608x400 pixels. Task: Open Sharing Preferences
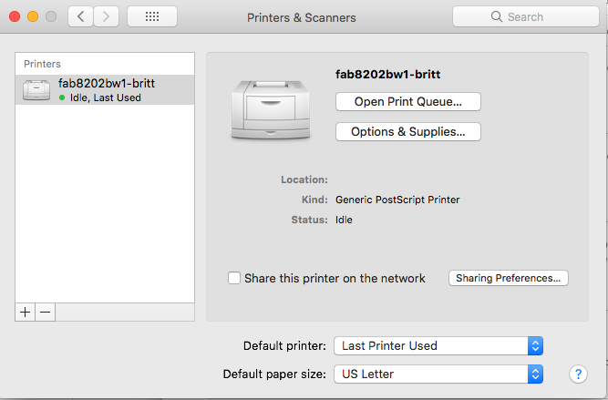coord(509,278)
